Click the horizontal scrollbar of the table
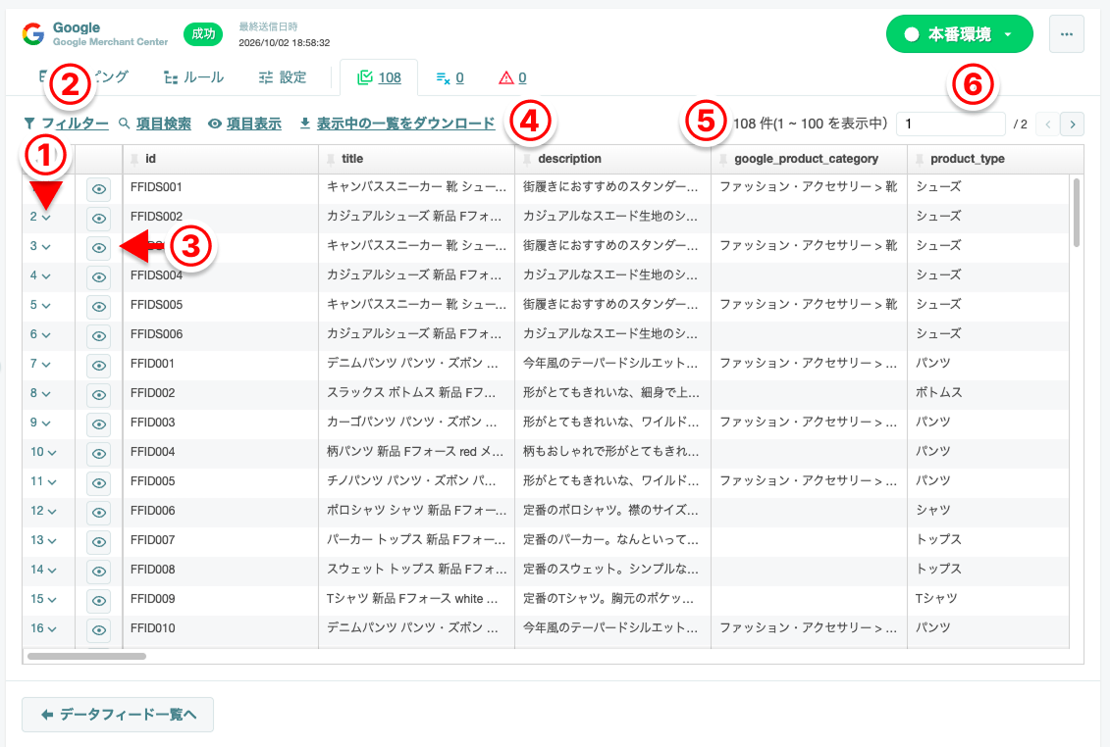The width and height of the screenshot is (1110, 747). (86, 657)
